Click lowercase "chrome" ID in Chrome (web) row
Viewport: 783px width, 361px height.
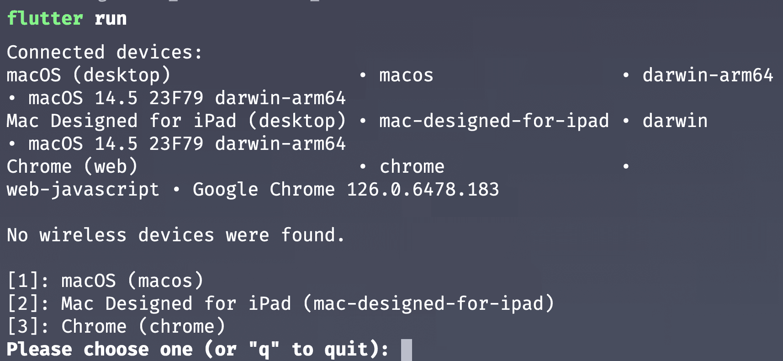click(412, 167)
